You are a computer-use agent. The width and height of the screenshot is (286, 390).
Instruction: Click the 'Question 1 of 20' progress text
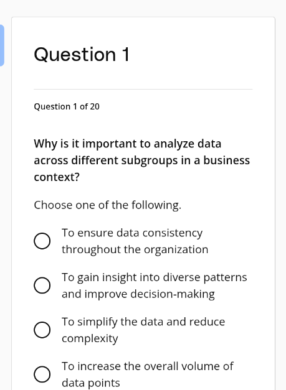pos(67,106)
